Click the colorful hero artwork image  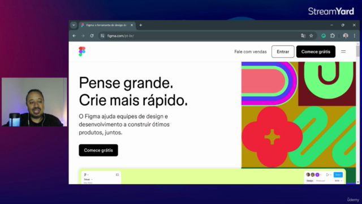coord(299,114)
